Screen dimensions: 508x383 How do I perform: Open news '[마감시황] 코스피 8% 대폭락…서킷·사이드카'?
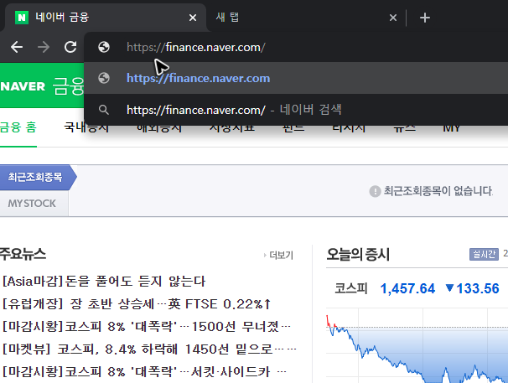[144, 372]
